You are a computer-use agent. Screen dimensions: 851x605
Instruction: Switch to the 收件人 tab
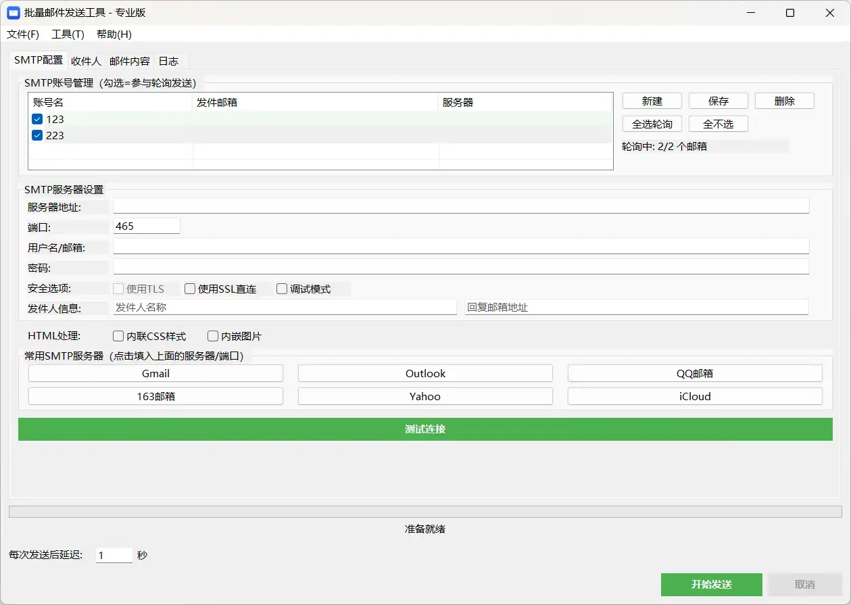click(x=86, y=61)
